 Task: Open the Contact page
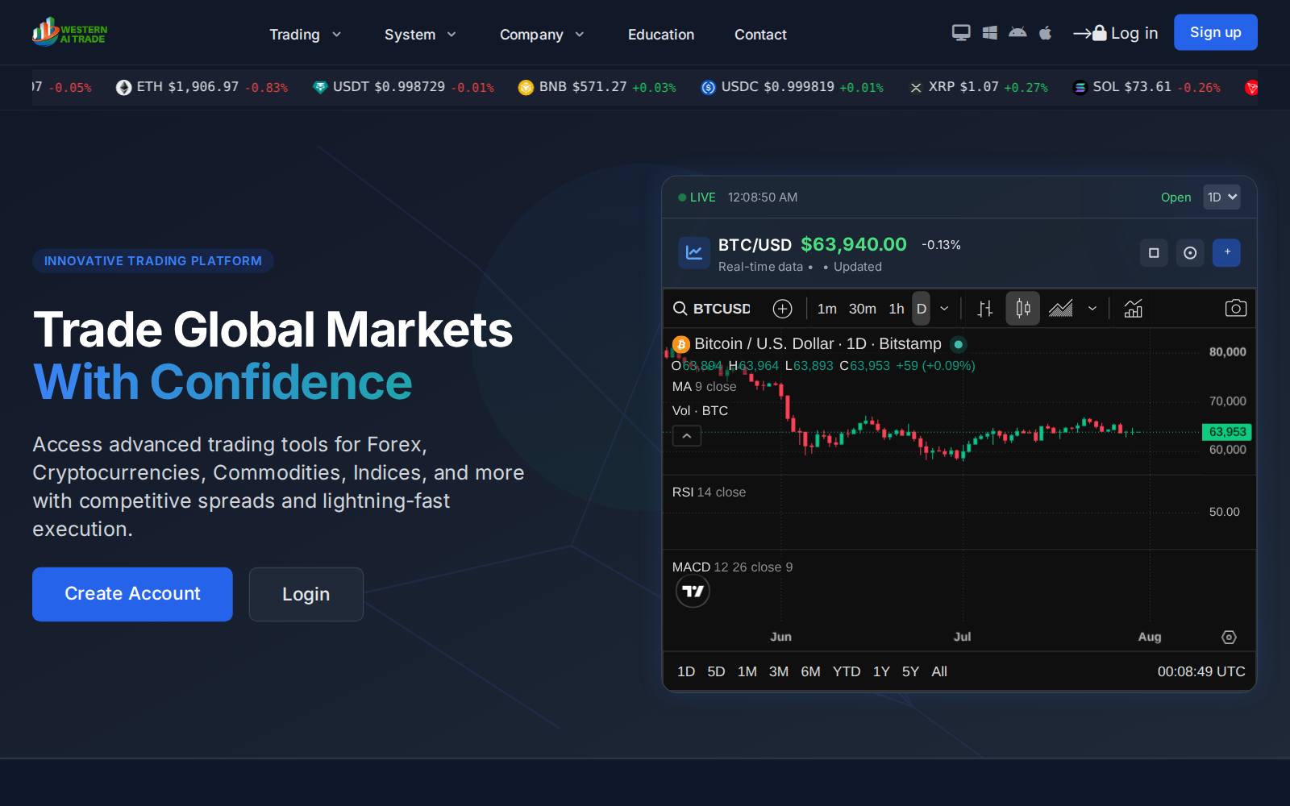tap(760, 35)
